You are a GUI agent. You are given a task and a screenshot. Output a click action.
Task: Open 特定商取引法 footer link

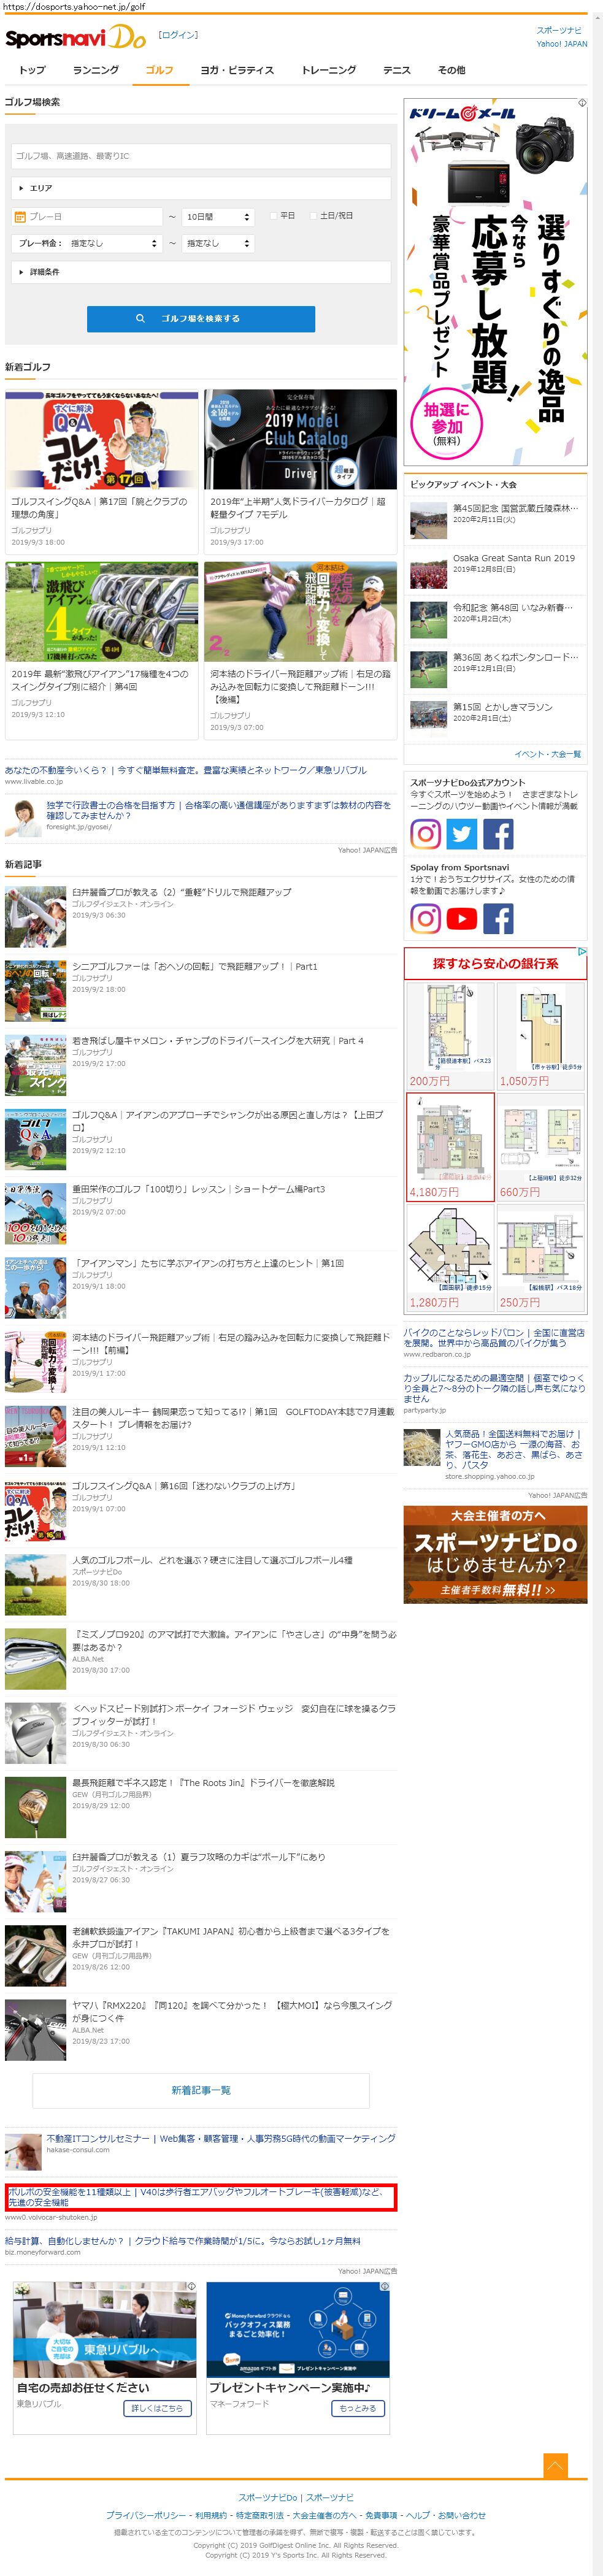point(259,2514)
